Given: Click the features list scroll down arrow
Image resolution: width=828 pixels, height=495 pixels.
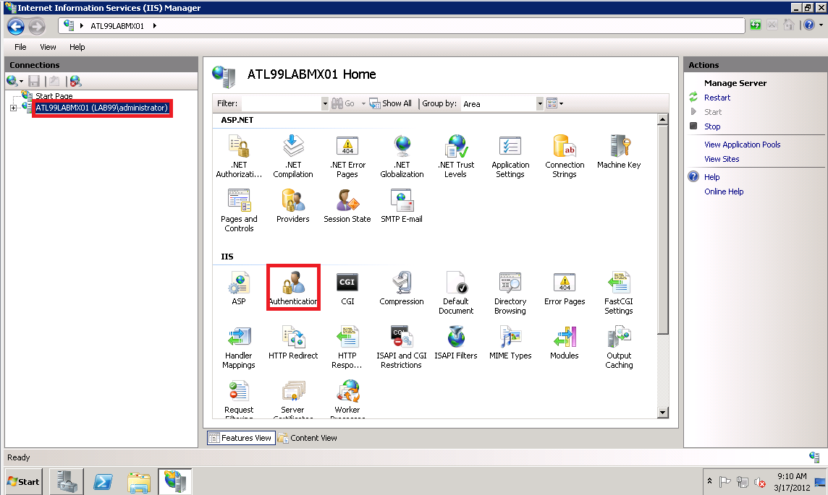Looking at the screenshot, I should pos(663,413).
